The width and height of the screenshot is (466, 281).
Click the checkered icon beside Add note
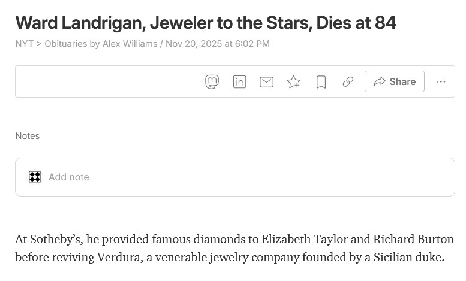35,177
